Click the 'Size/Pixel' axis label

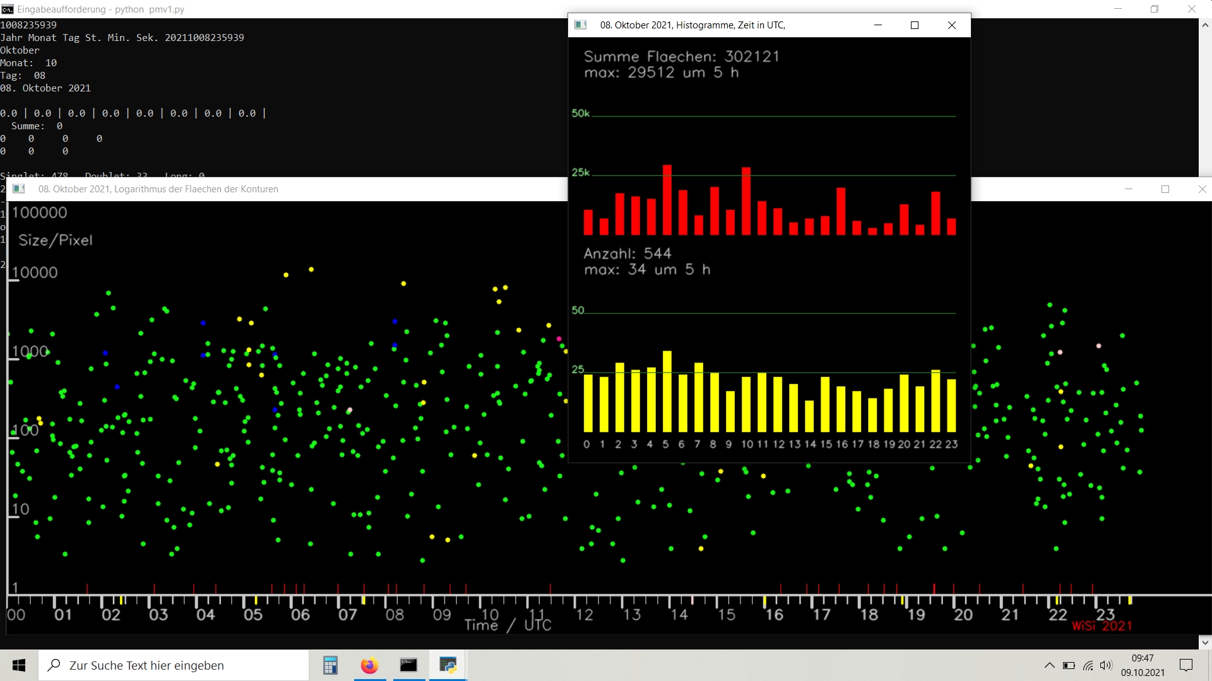tap(56, 240)
